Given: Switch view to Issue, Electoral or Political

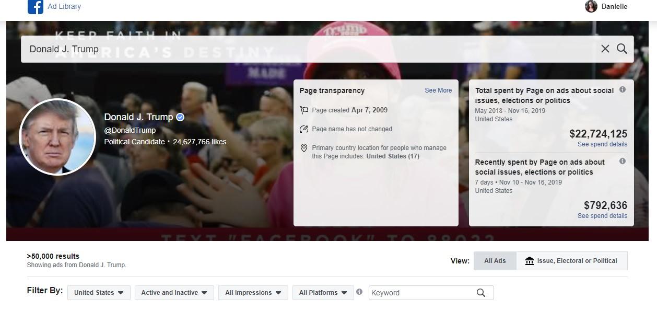Looking at the screenshot, I should [x=571, y=261].
